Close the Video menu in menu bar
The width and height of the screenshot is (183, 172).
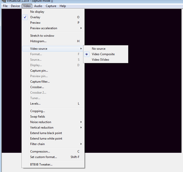pyautogui.click(x=27, y=6)
